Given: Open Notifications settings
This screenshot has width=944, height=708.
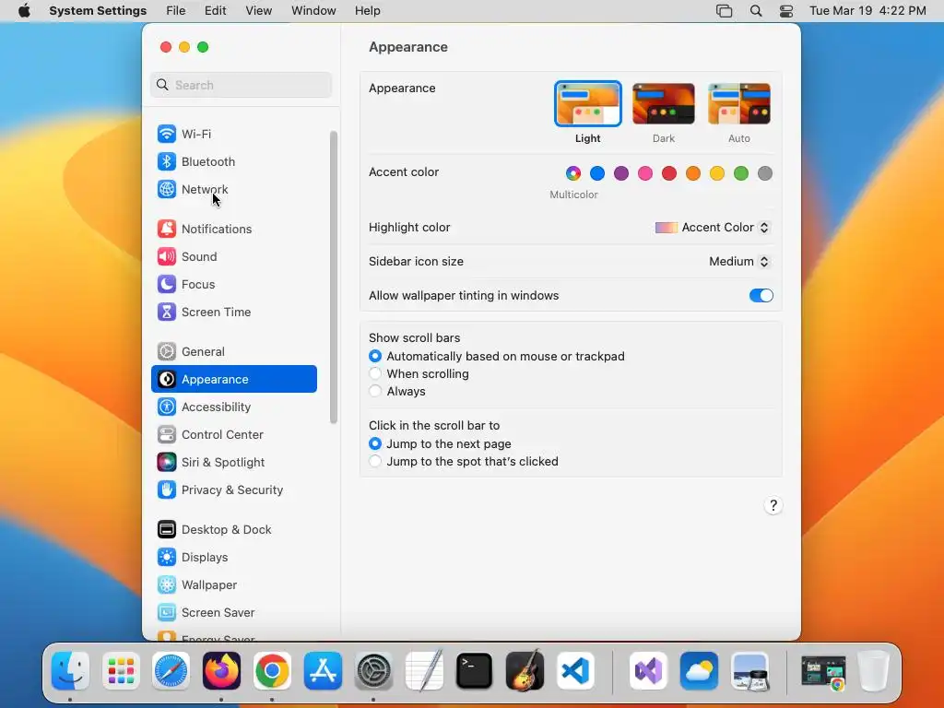Looking at the screenshot, I should click(233, 229).
